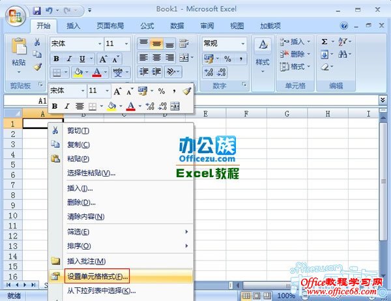Open the Clipboard group dialog launcher
This screenshot has width=391, height=301.
40,84
